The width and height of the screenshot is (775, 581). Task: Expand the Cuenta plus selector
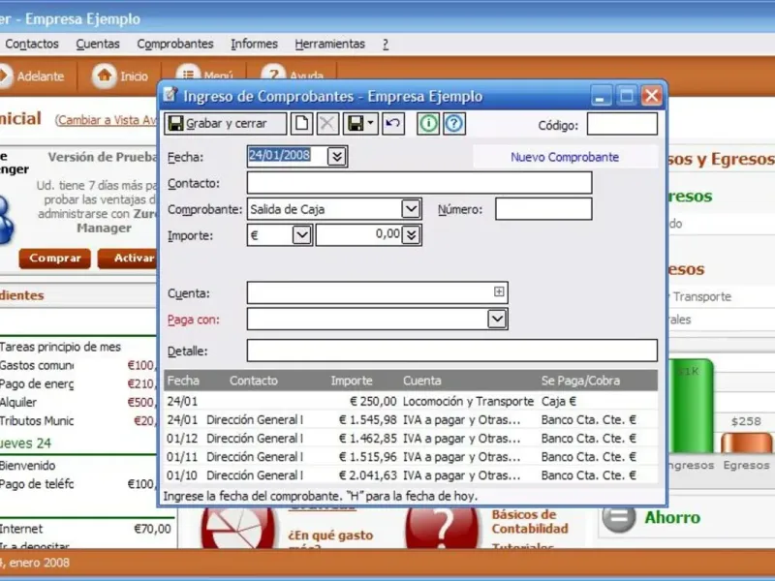(x=499, y=292)
